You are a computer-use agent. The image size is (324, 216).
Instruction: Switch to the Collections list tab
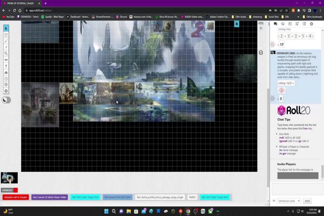(304, 24)
